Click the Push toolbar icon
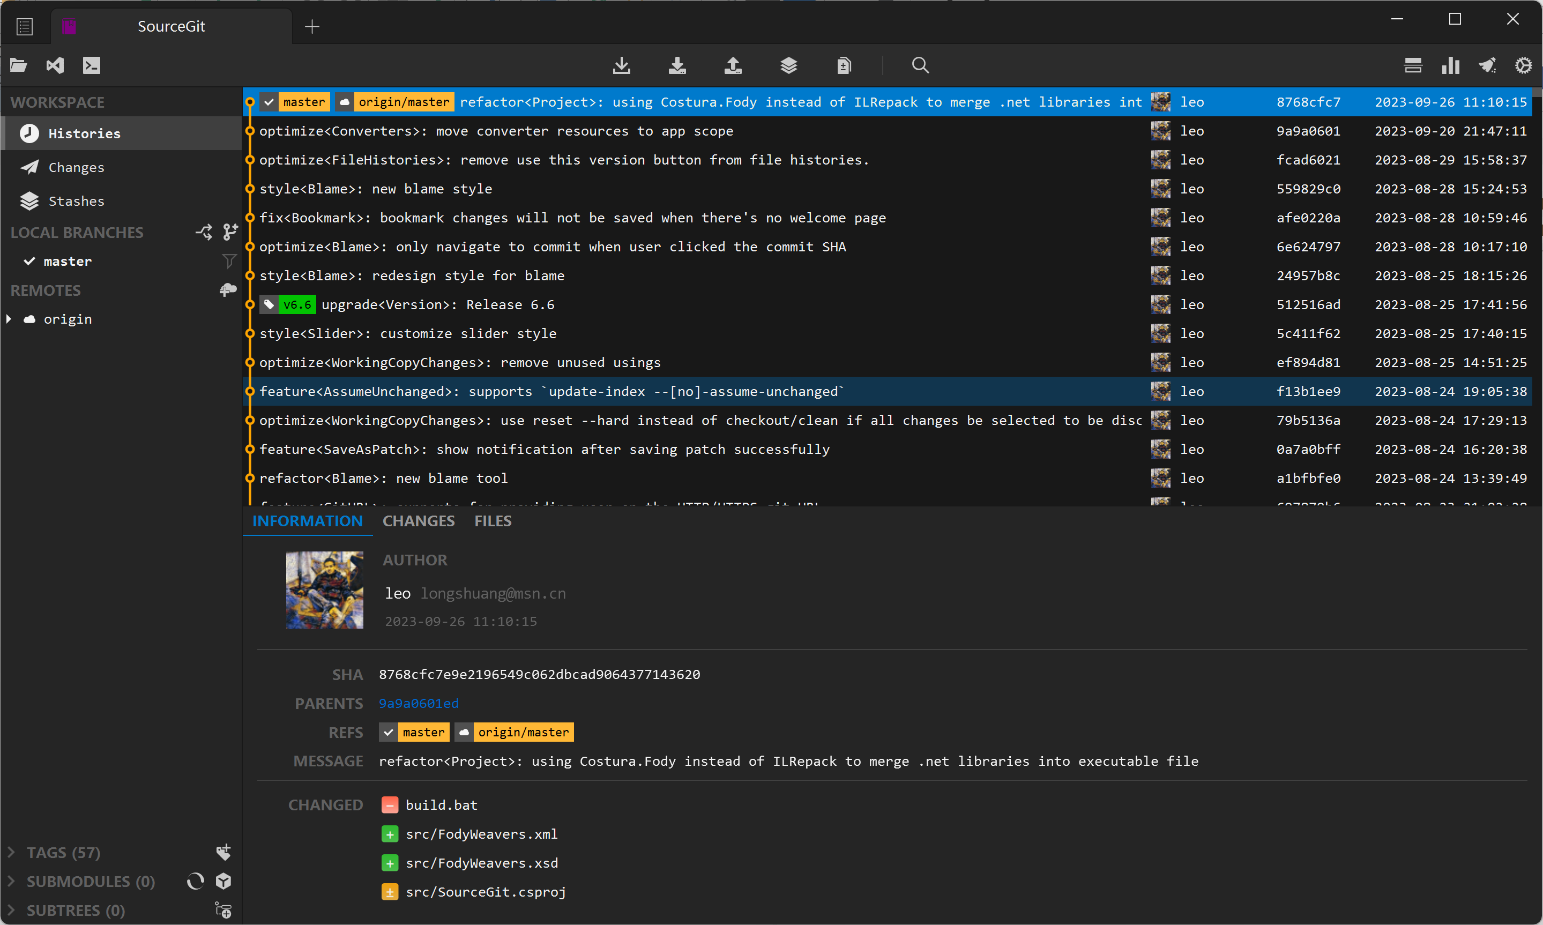Image resolution: width=1543 pixels, height=925 pixels. coord(733,65)
